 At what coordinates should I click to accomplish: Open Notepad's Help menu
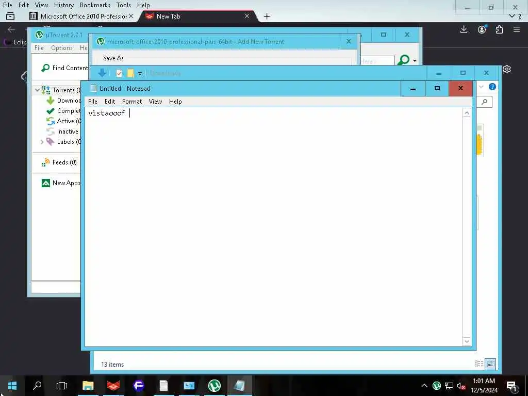(175, 102)
